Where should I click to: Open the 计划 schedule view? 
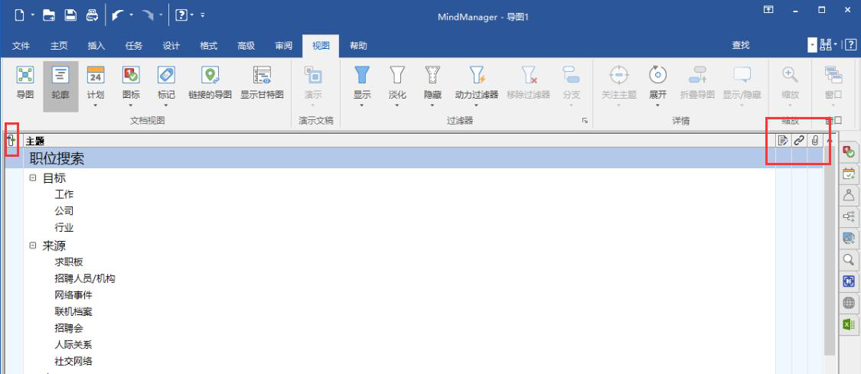pyautogui.click(x=96, y=83)
